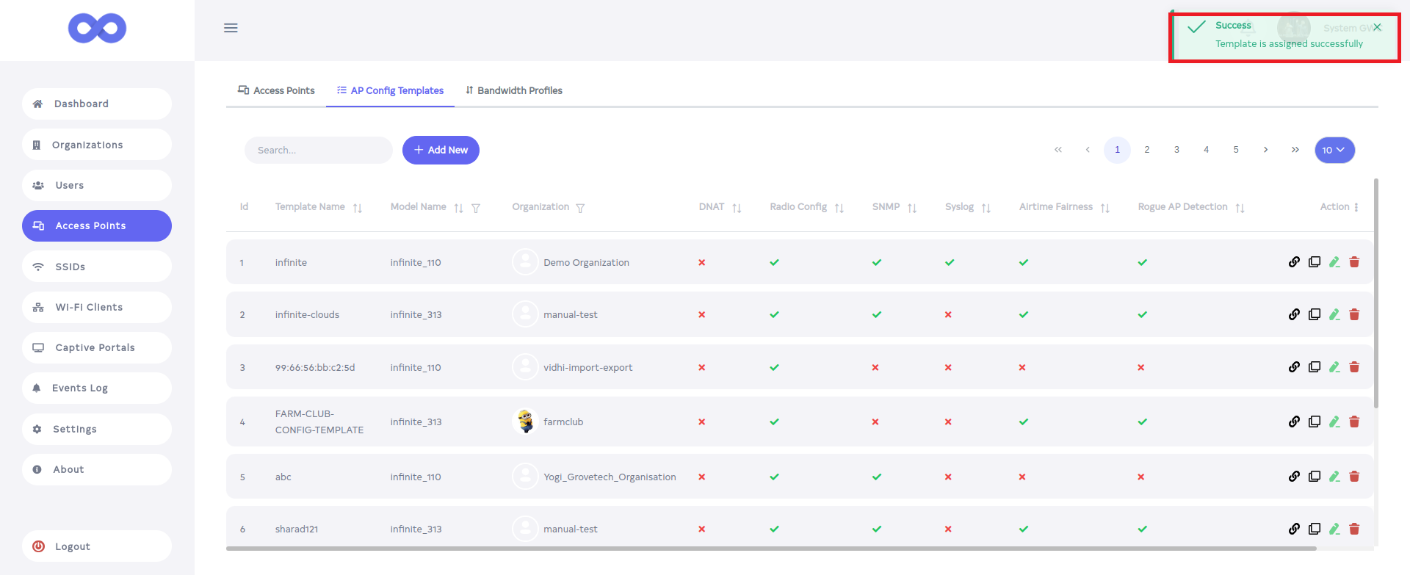Switch to Access Points tab
The width and height of the screenshot is (1410, 575).
276,90
